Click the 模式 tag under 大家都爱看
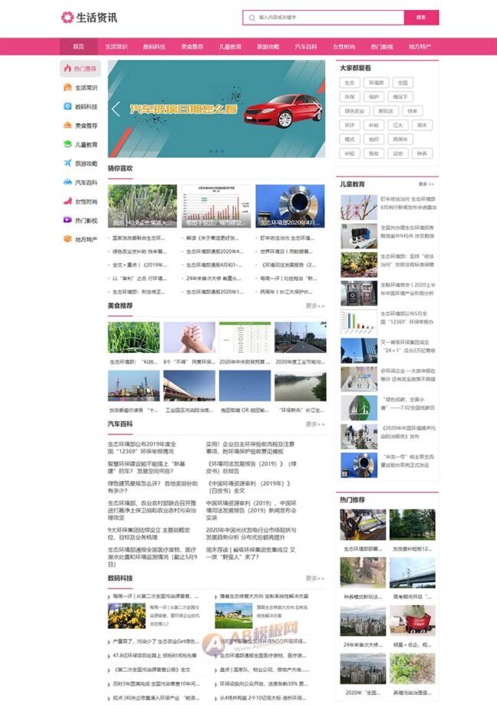Image resolution: width=497 pixels, height=705 pixels. coord(350,140)
